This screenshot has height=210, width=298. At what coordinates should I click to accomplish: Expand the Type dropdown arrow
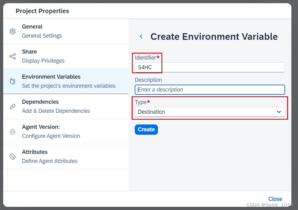[279, 112]
